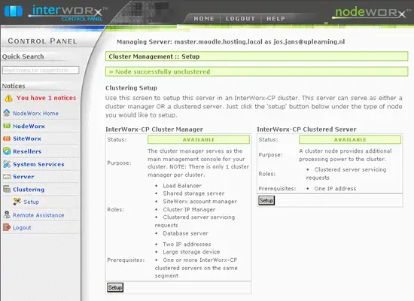Expand the NodeWorx menu item
Screen dimensions: 414x301
[x=29, y=126]
